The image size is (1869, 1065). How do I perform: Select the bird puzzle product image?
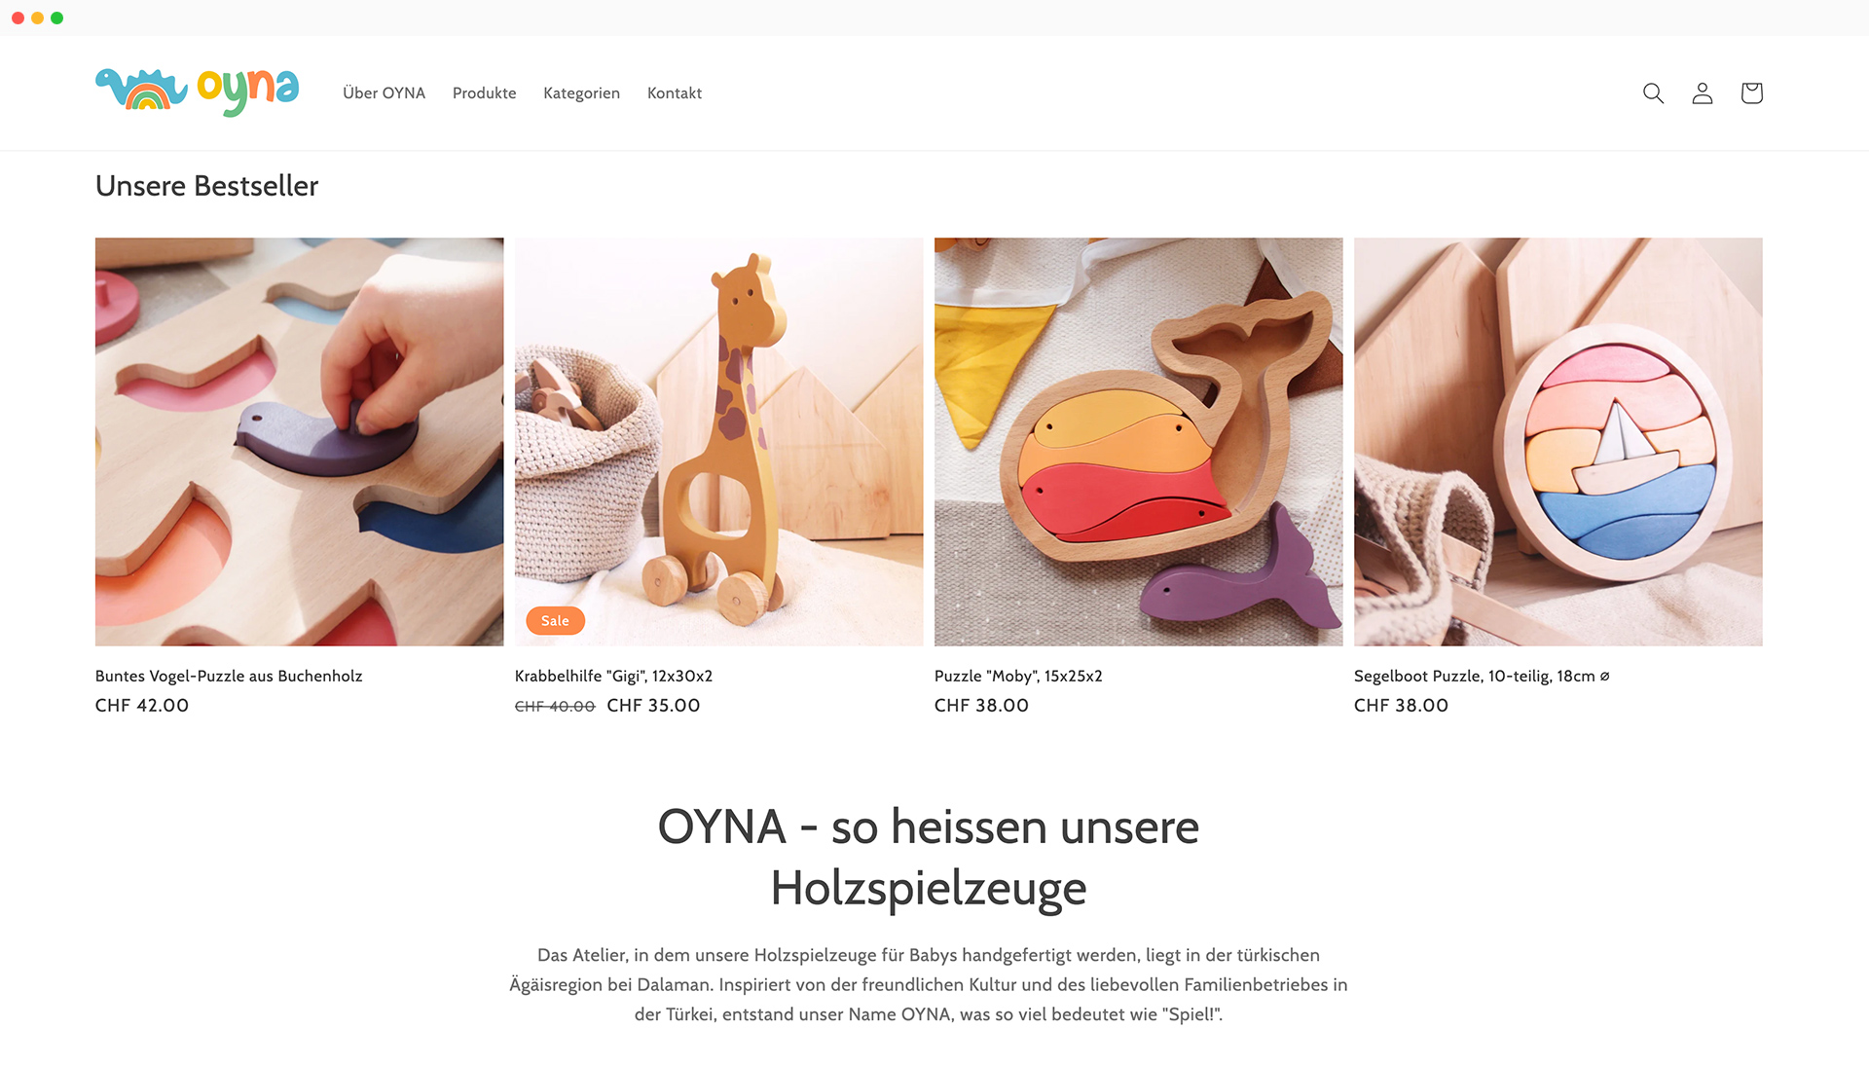pos(299,441)
